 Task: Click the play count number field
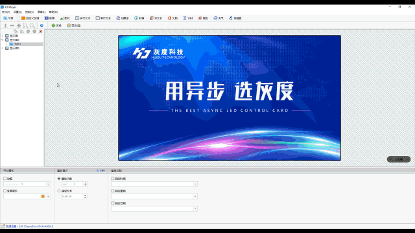75,184
